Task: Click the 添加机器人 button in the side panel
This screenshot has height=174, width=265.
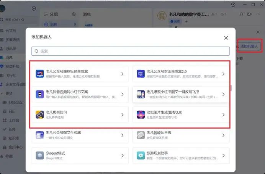Action: (x=249, y=46)
